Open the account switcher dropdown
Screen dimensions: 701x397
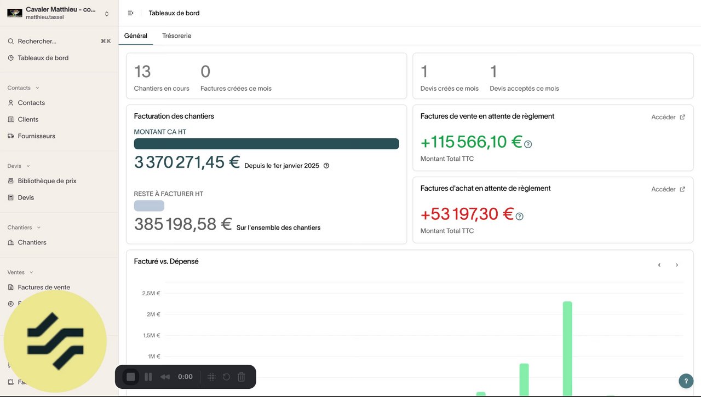coord(106,14)
